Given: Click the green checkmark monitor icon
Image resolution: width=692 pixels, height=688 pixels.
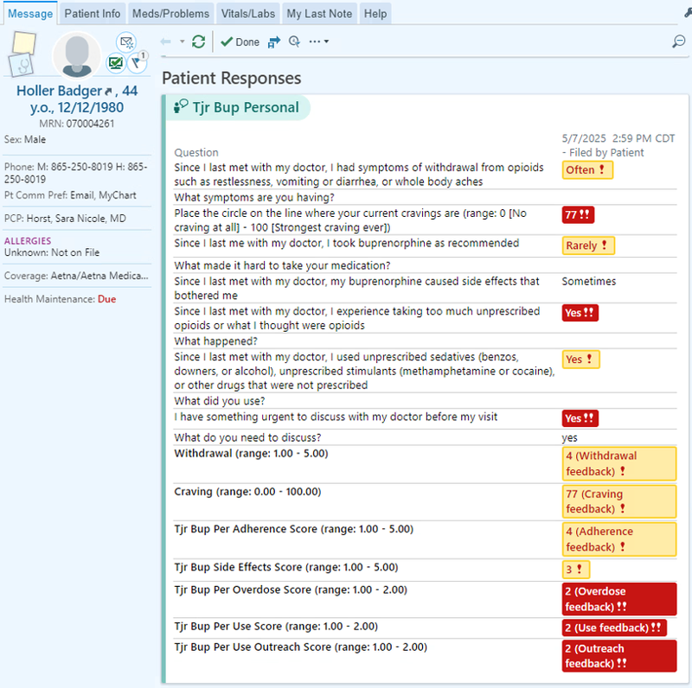Looking at the screenshot, I should pyautogui.click(x=116, y=62).
